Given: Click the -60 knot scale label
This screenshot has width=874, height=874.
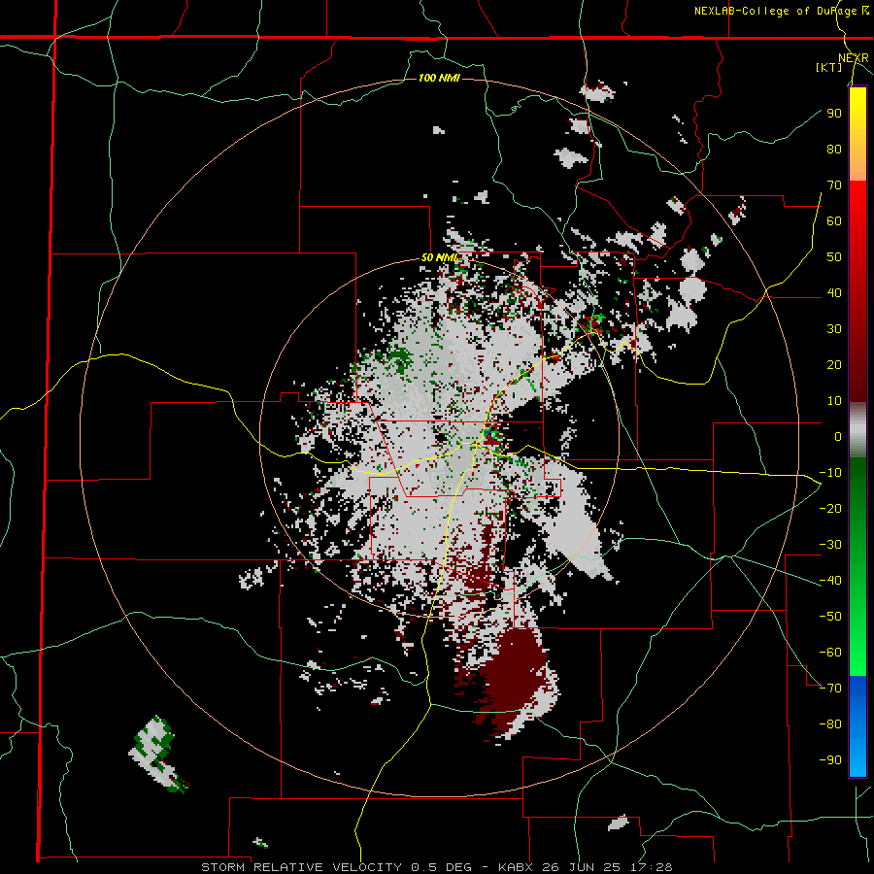Looking at the screenshot, I should (x=830, y=653).
